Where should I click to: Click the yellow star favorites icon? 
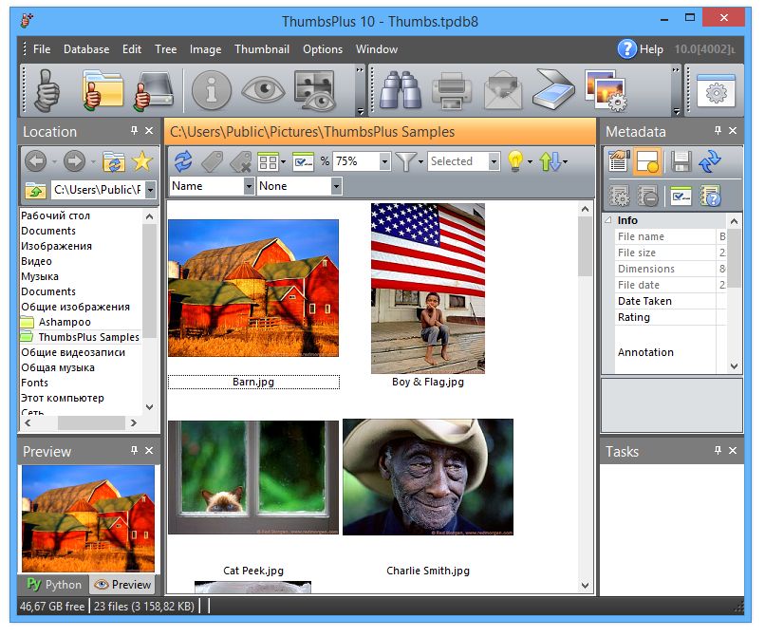click(x=141, y=161)
